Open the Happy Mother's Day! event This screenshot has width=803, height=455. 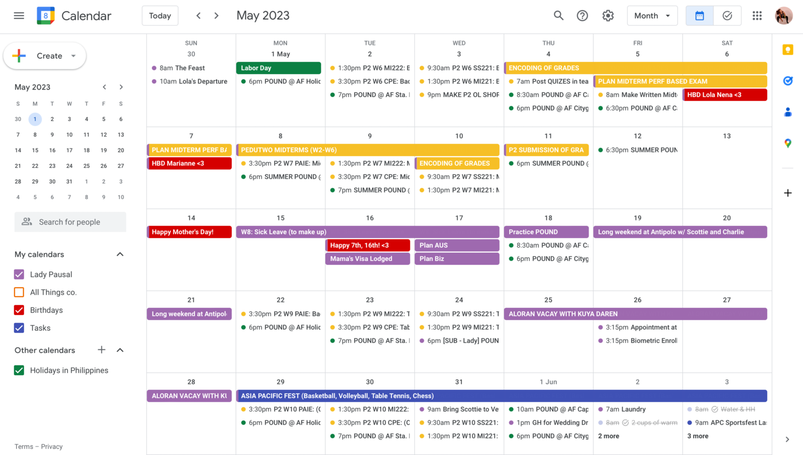(189, 232)
